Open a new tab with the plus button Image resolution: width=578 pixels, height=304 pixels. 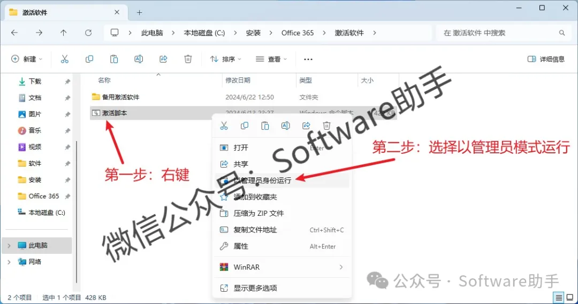(x=139, y=12)
